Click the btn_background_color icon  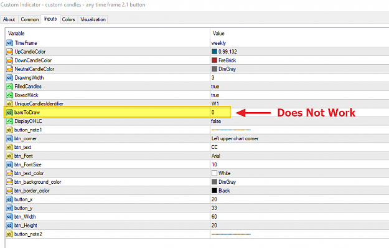pos(9,182)
